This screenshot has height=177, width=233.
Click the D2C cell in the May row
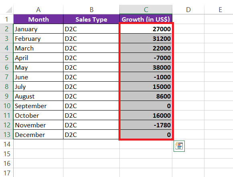click(91, 67)
